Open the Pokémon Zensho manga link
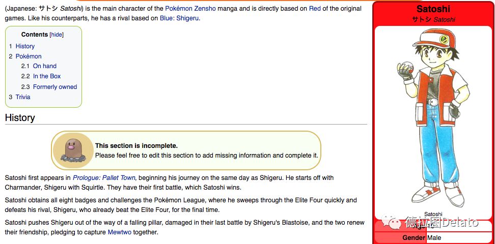Viewport: 495px width, 244px height. click(x=190, y=9)
